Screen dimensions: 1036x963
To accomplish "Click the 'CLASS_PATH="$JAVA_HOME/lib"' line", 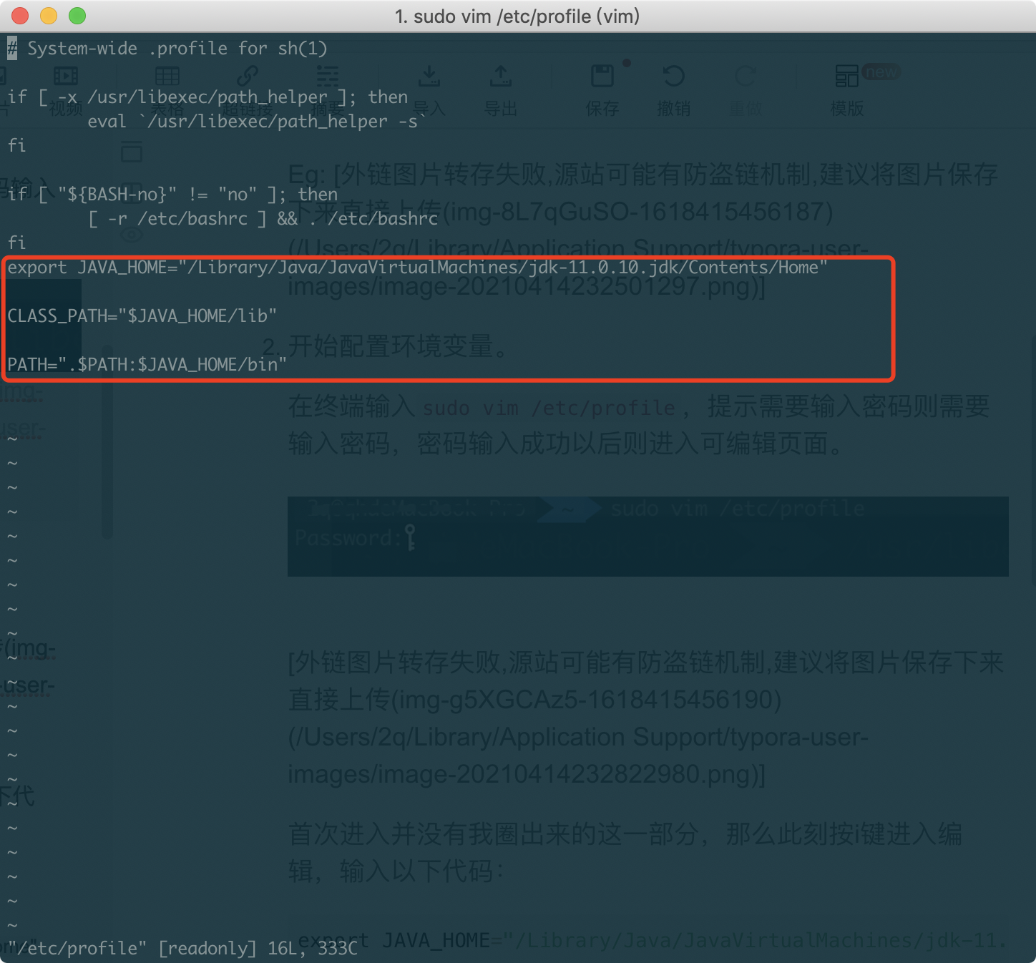I will pyautogui.click(x=142, y=316).
